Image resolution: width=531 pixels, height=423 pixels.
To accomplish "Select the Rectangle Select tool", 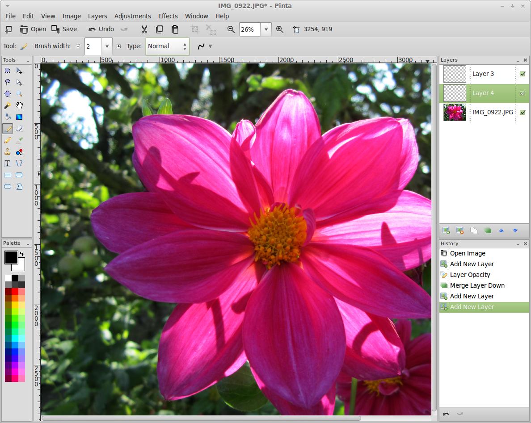I will pyautogui.click(x=8, y=71).
